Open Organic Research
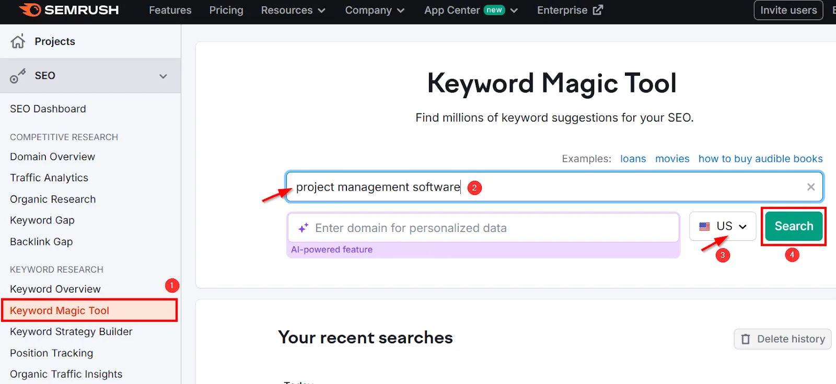836x384 pixels. (x=53, y=199)
